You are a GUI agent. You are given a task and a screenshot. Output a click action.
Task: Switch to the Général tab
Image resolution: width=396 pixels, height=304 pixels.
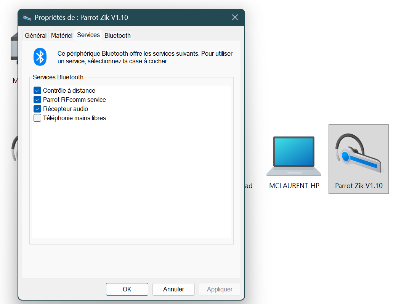point(35,35)
